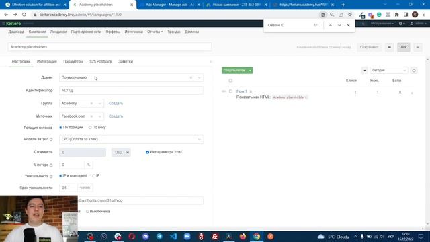430x242 pixels.
Task: Open Discord from the taskbar
Action: (146, 236)
